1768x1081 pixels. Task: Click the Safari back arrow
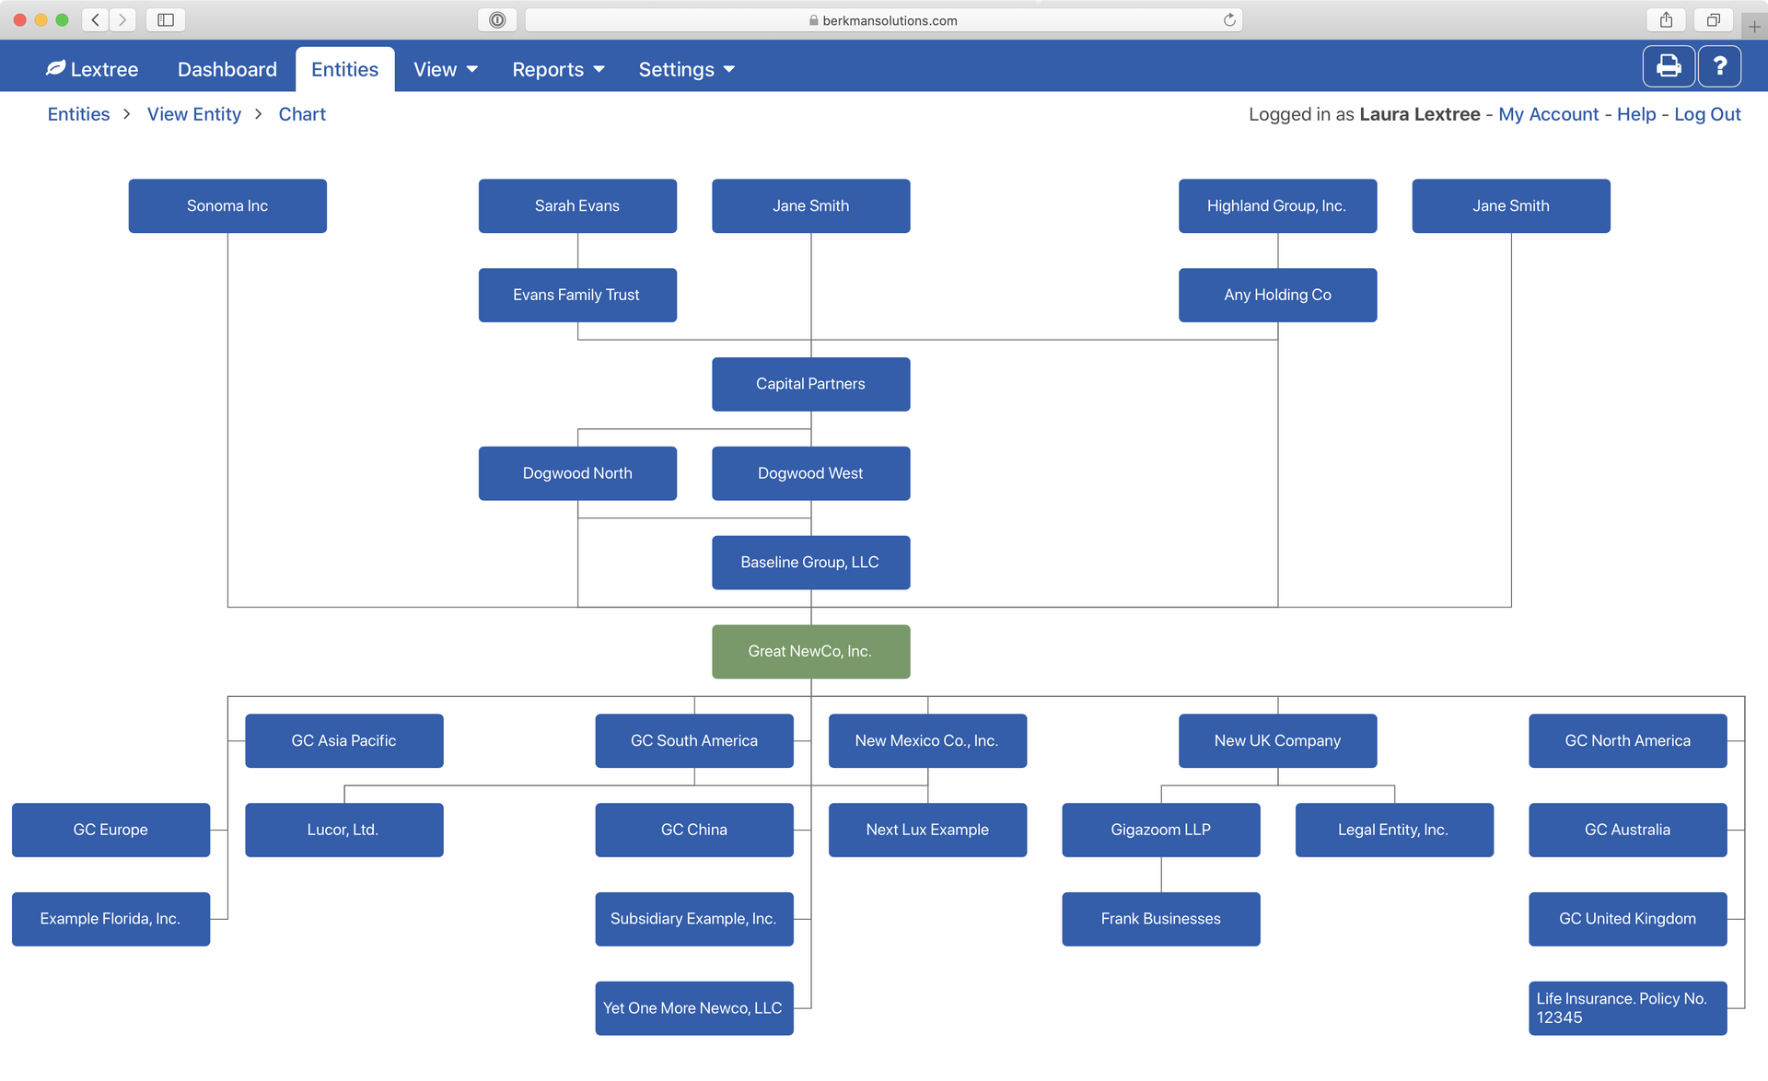click(95, 19)
